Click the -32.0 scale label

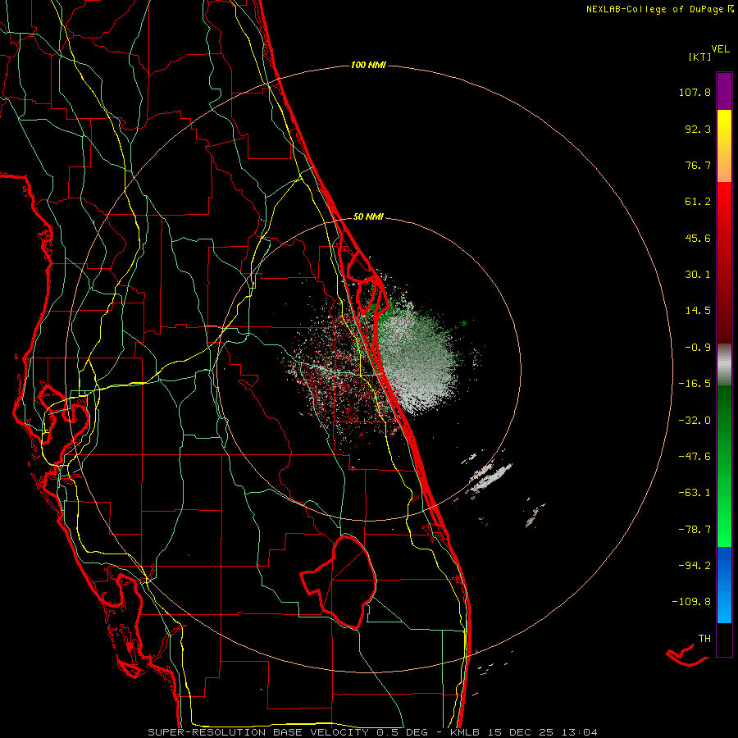pyautogui.click(x=695, y=421)
